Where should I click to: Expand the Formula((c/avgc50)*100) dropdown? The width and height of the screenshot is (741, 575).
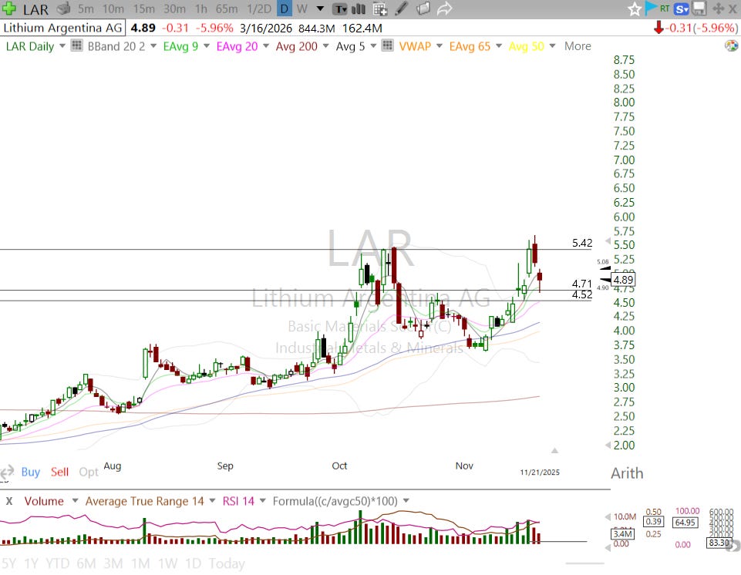pos(406,501)
